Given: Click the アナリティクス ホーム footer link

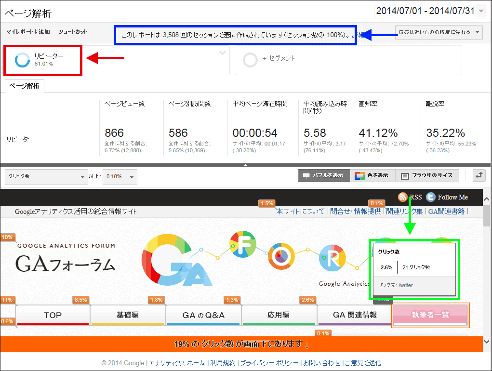Looking at the screenshot, I should coord(177,363).
